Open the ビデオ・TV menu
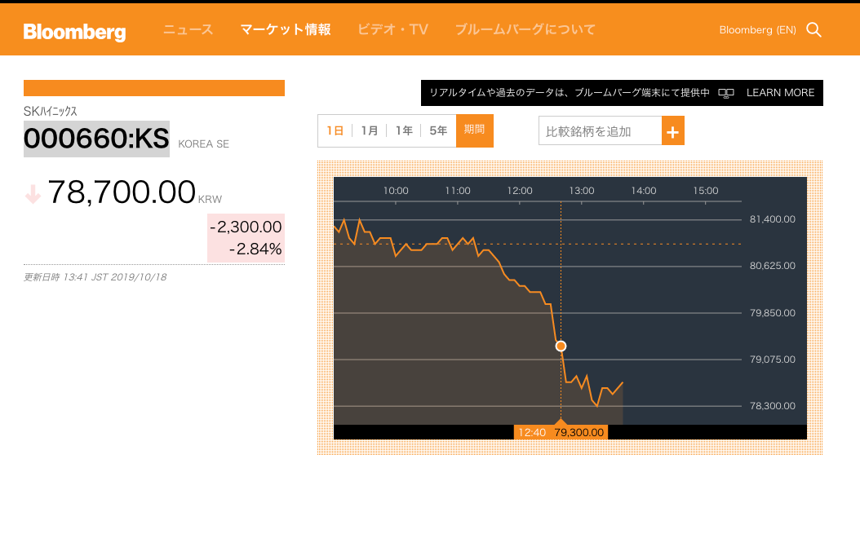The image size is (860, 534). [x=392, y=30]
